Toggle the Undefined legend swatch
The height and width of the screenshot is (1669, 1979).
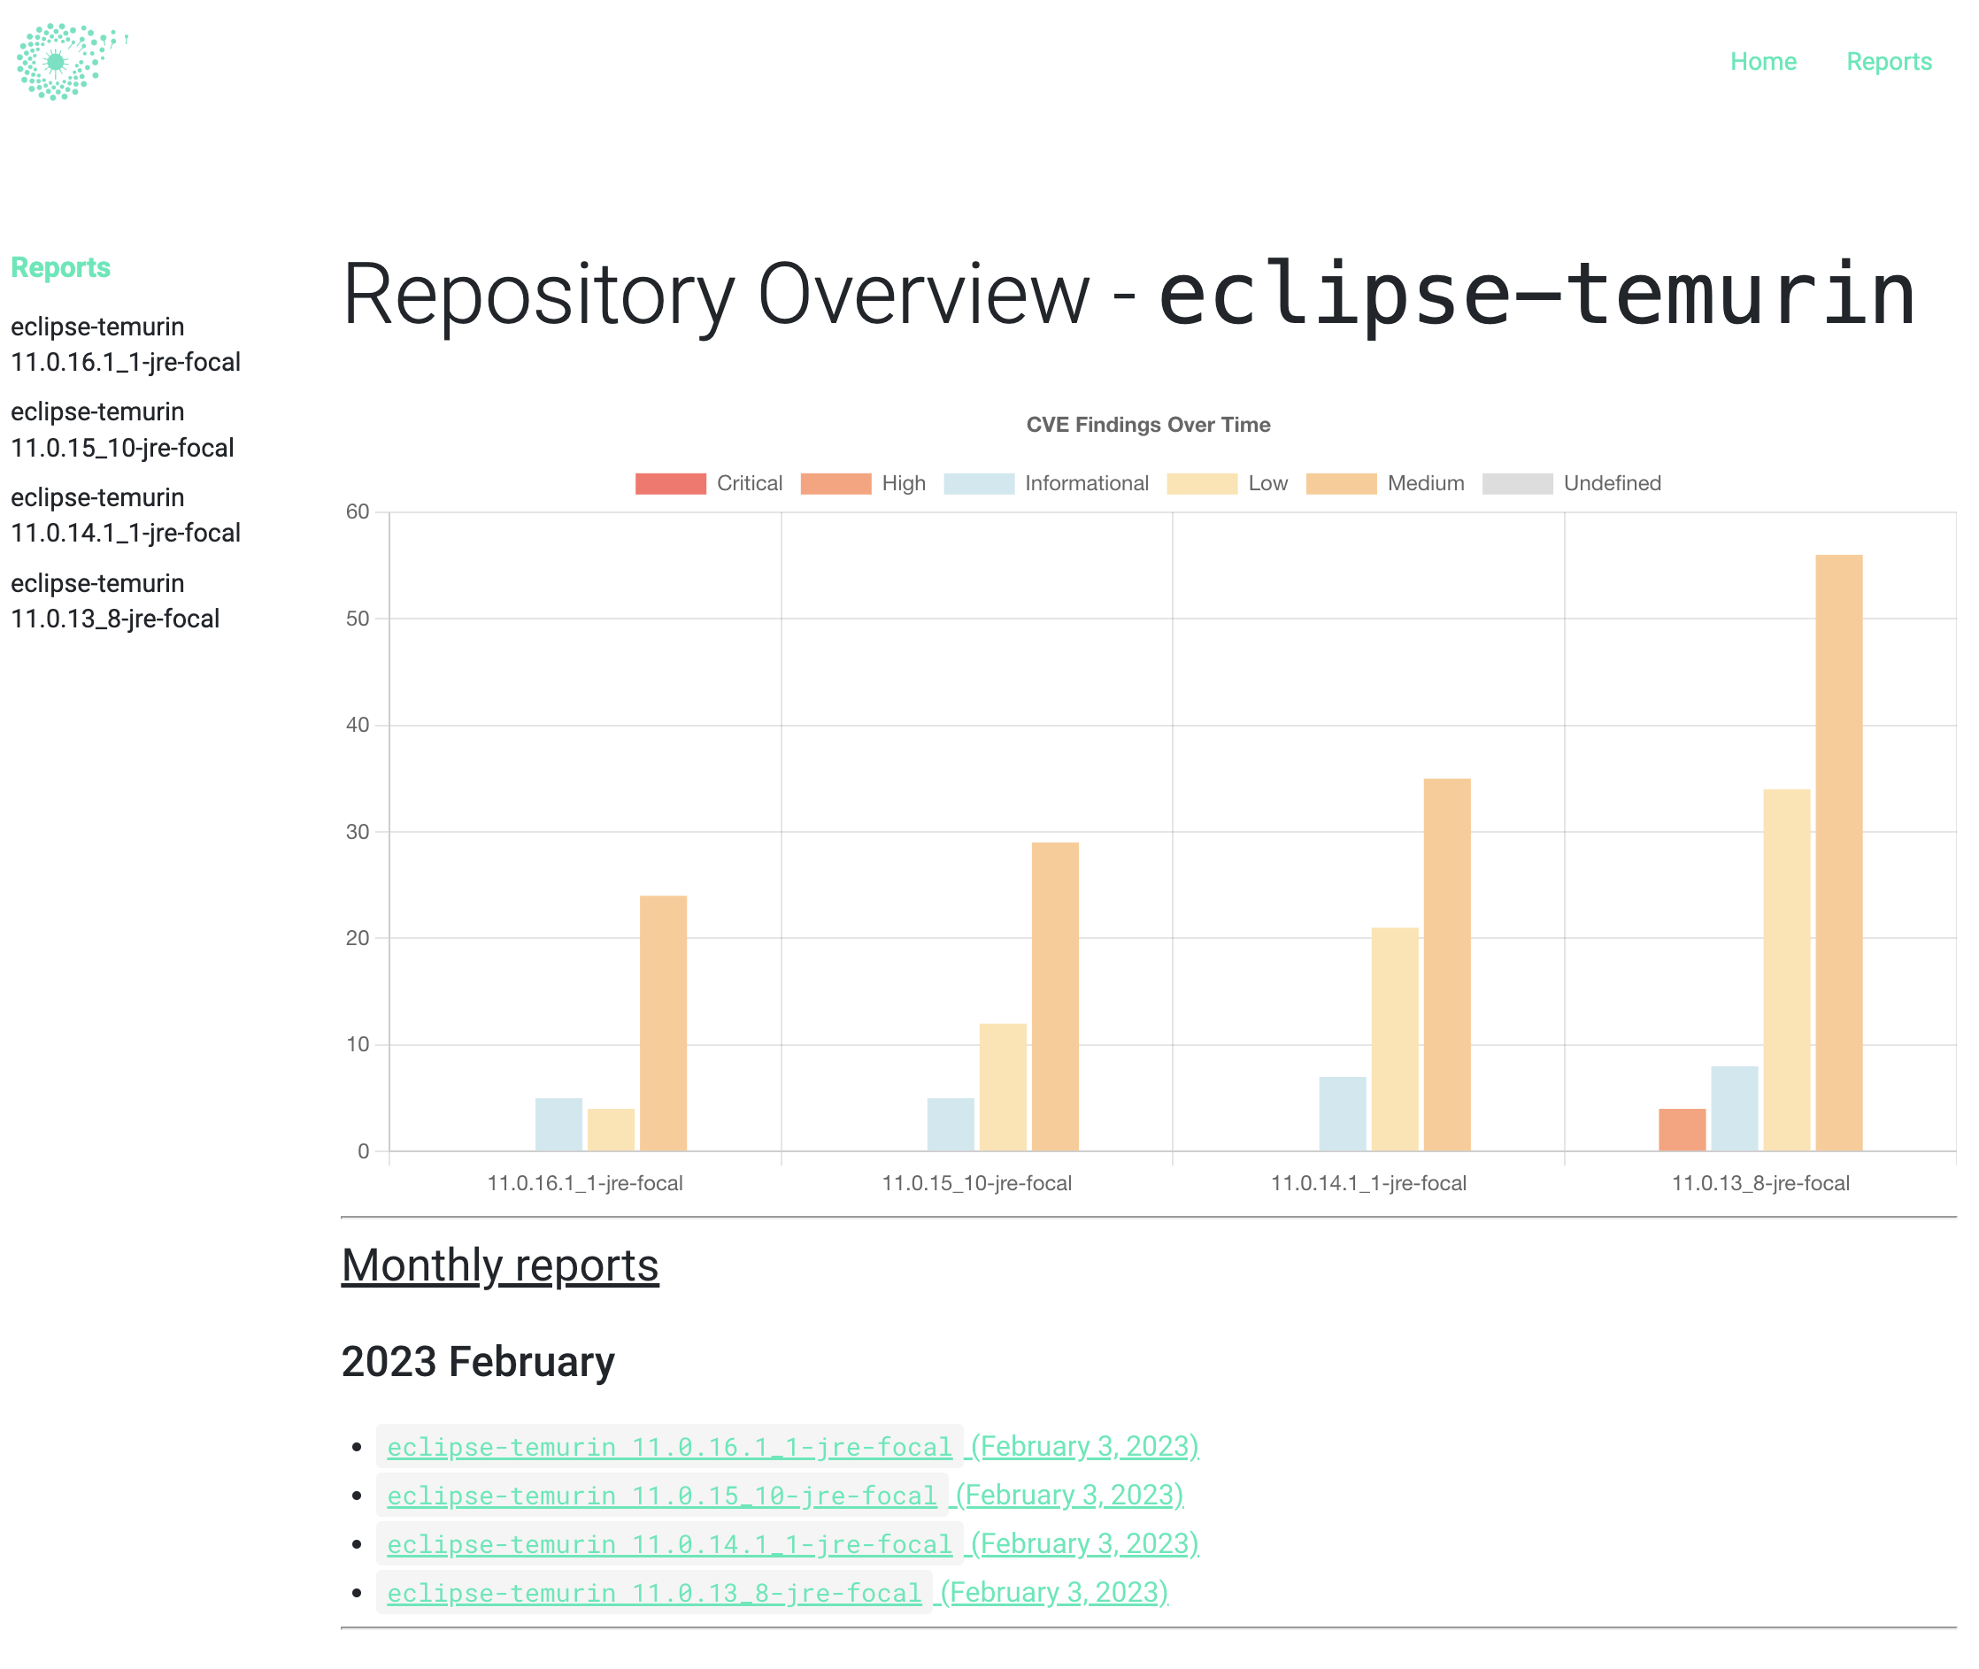click(1516, 483)
